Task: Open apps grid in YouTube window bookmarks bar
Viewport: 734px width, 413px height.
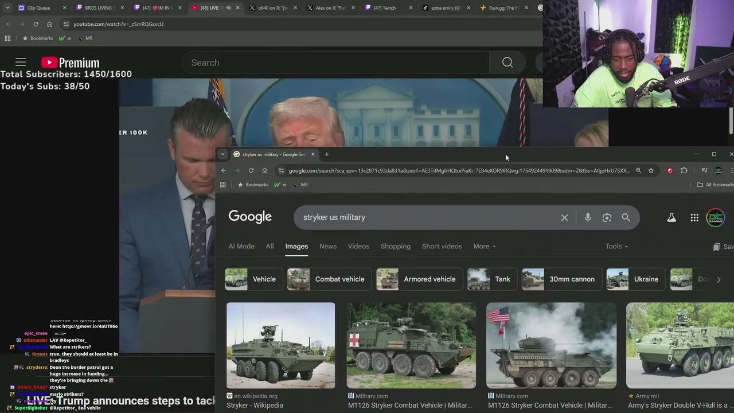Action: click(7, 38)
